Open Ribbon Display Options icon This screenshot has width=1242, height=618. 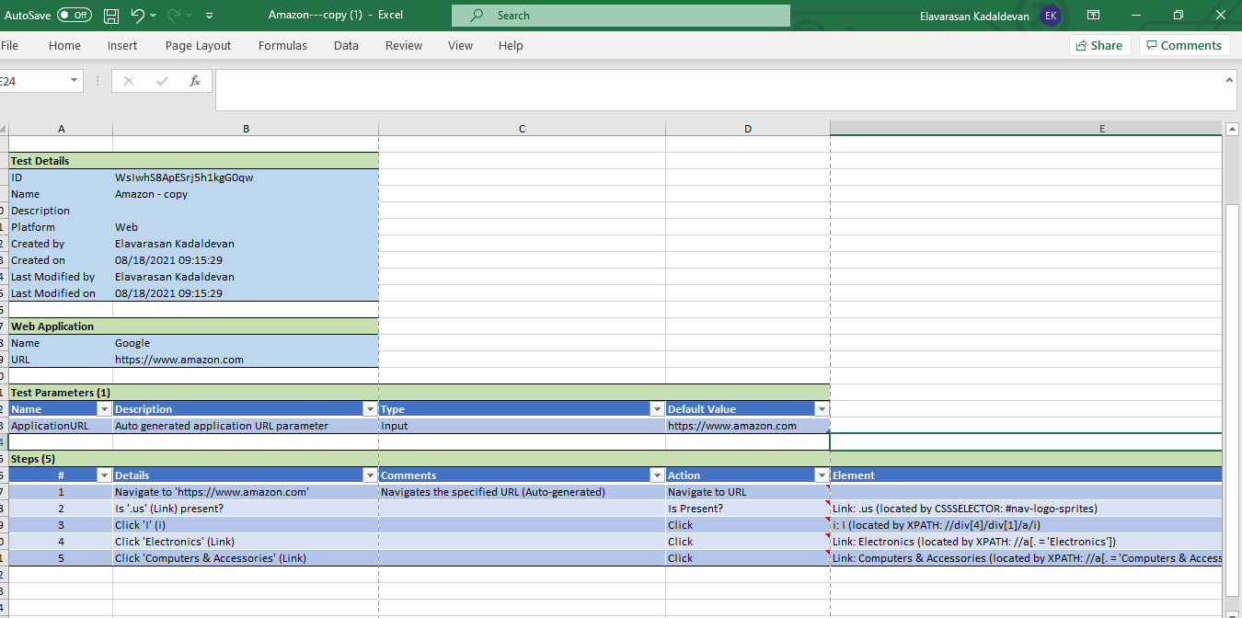click(x=1094, y=16)
